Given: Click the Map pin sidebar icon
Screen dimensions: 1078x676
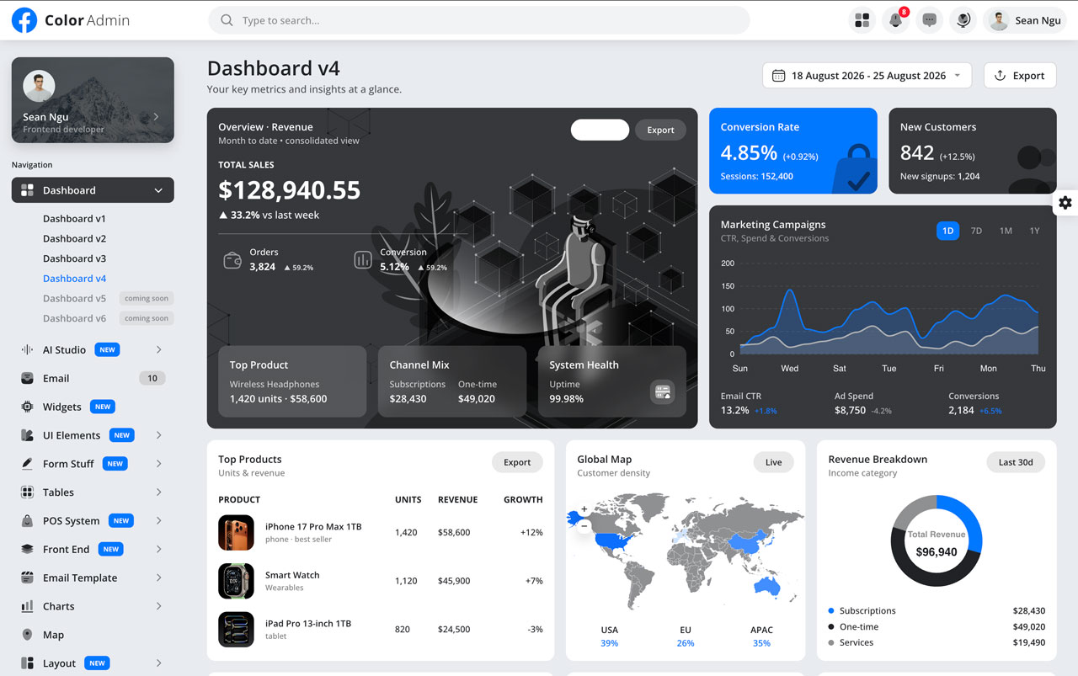Looking at the screenshot, I should click(x=27, y=635).
